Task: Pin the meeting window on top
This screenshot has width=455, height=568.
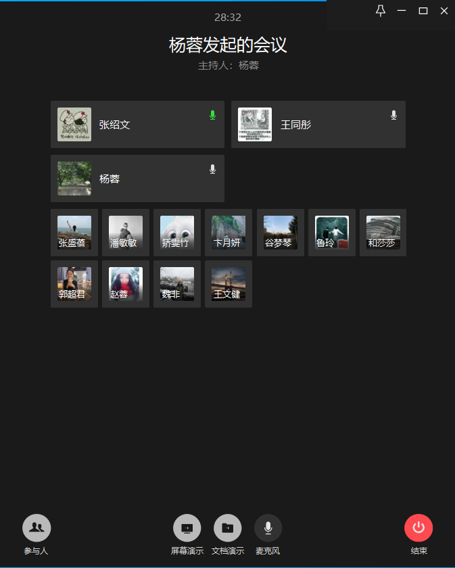Action: click(x=381, y=11)
